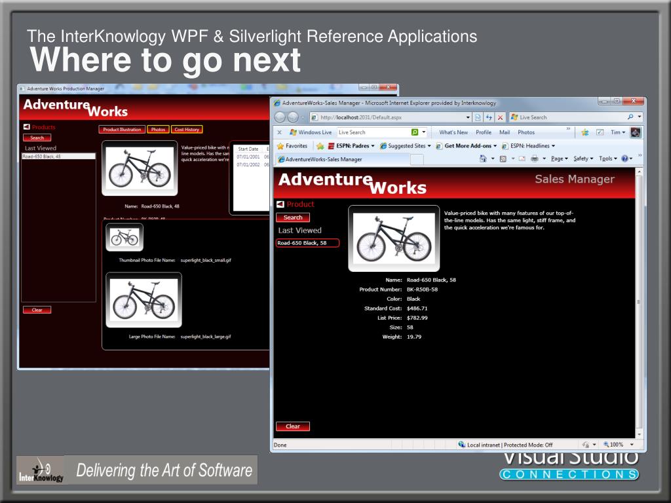Screen dimensions: 671x503
Task: Click the Read Mail icon in command bar
Action: click(x=522, y=158)
